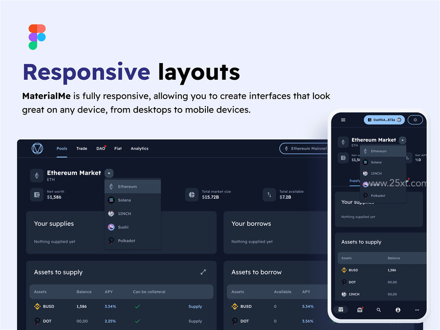Expand the Assets to supply panel
440x330 pixels.
tap(203, 272)
